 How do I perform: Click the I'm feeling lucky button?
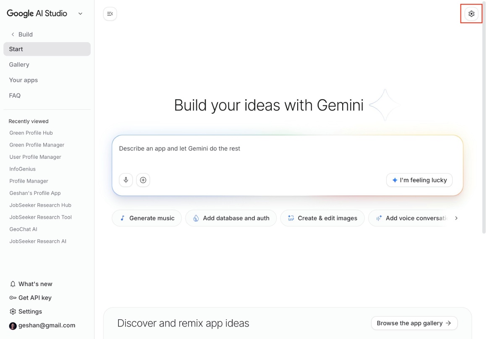pyautogui.click(x=419, y=180)
